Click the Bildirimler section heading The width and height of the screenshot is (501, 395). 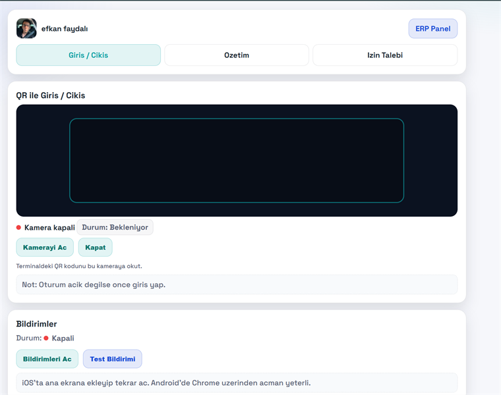[x=37, y=324]
